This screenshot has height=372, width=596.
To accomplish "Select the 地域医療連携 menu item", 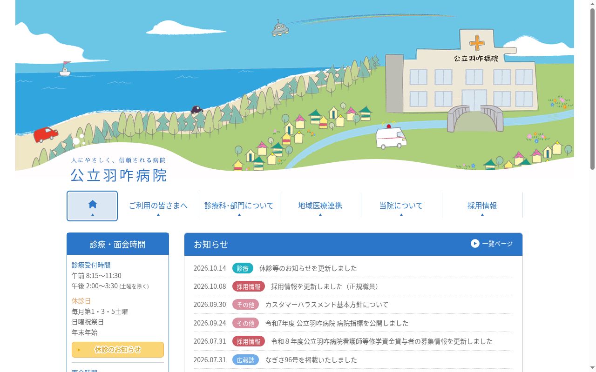I will point(320,206).
